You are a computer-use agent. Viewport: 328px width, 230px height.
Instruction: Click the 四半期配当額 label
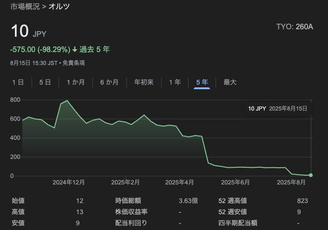(238, 223)
